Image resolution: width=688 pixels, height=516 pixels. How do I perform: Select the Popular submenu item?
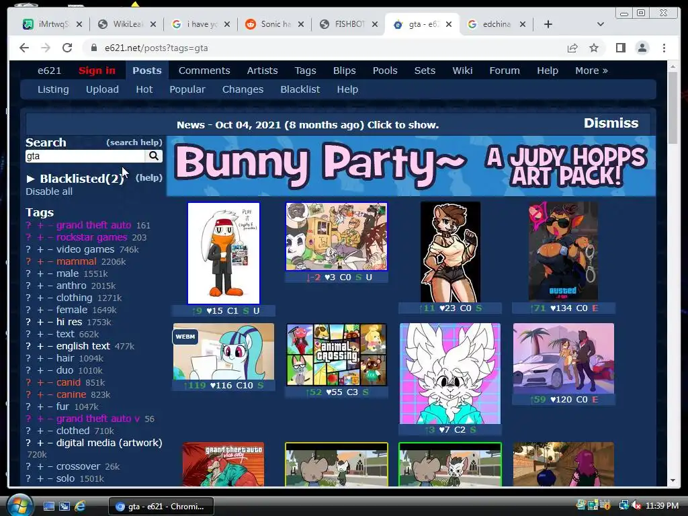coord(187,89)
